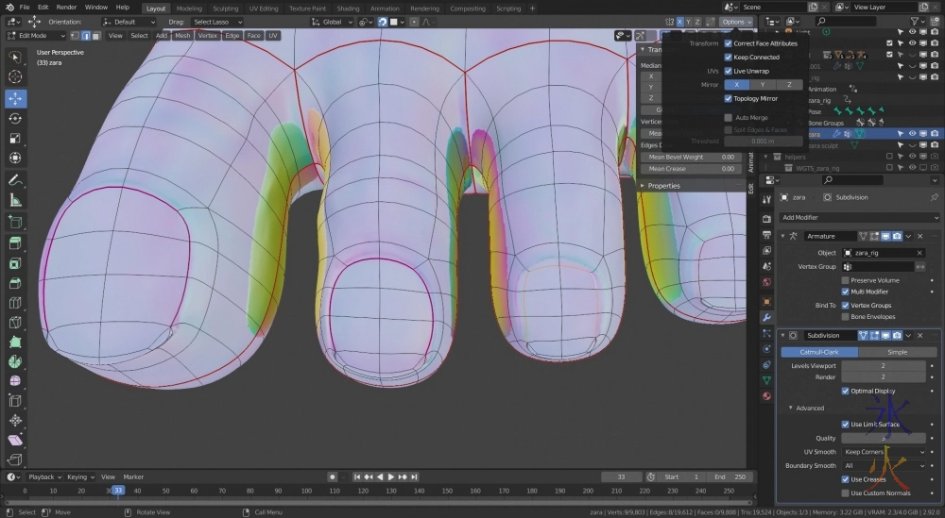Click the Play animation button

point(390,476)
